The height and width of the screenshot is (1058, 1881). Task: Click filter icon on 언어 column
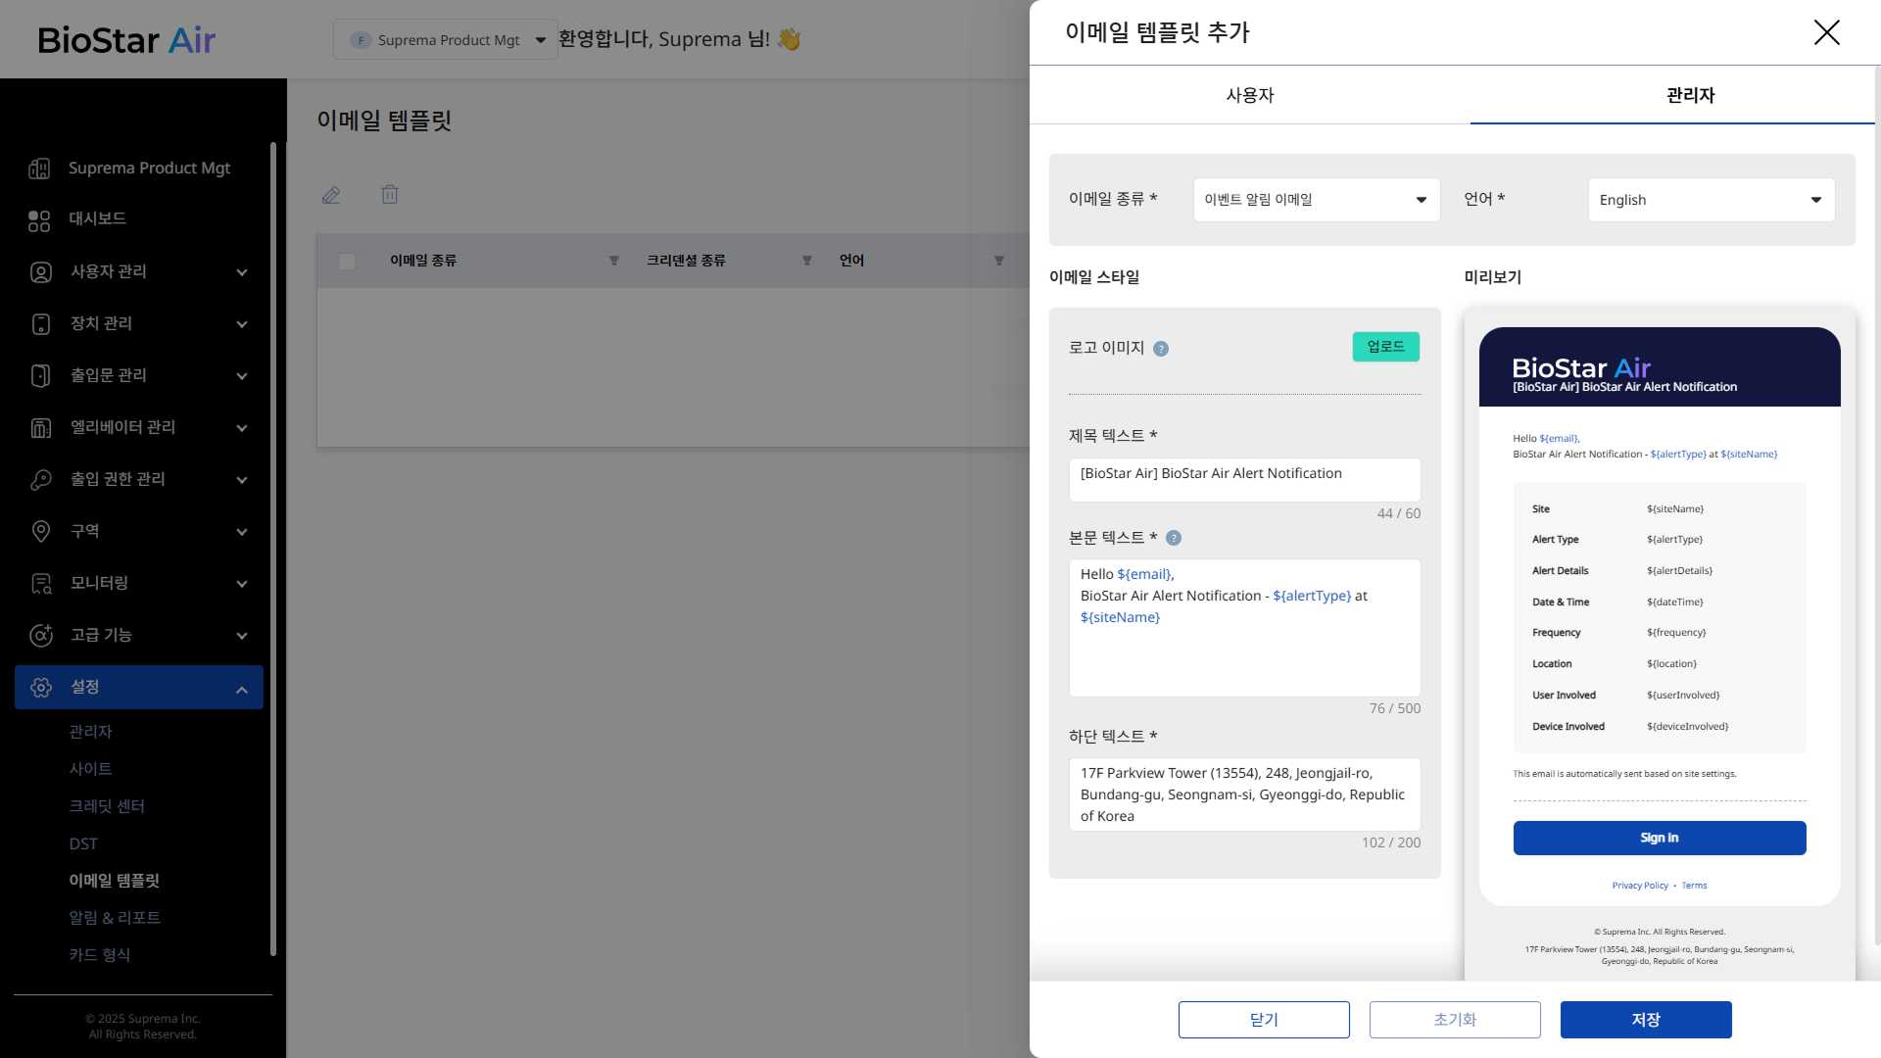999,261
